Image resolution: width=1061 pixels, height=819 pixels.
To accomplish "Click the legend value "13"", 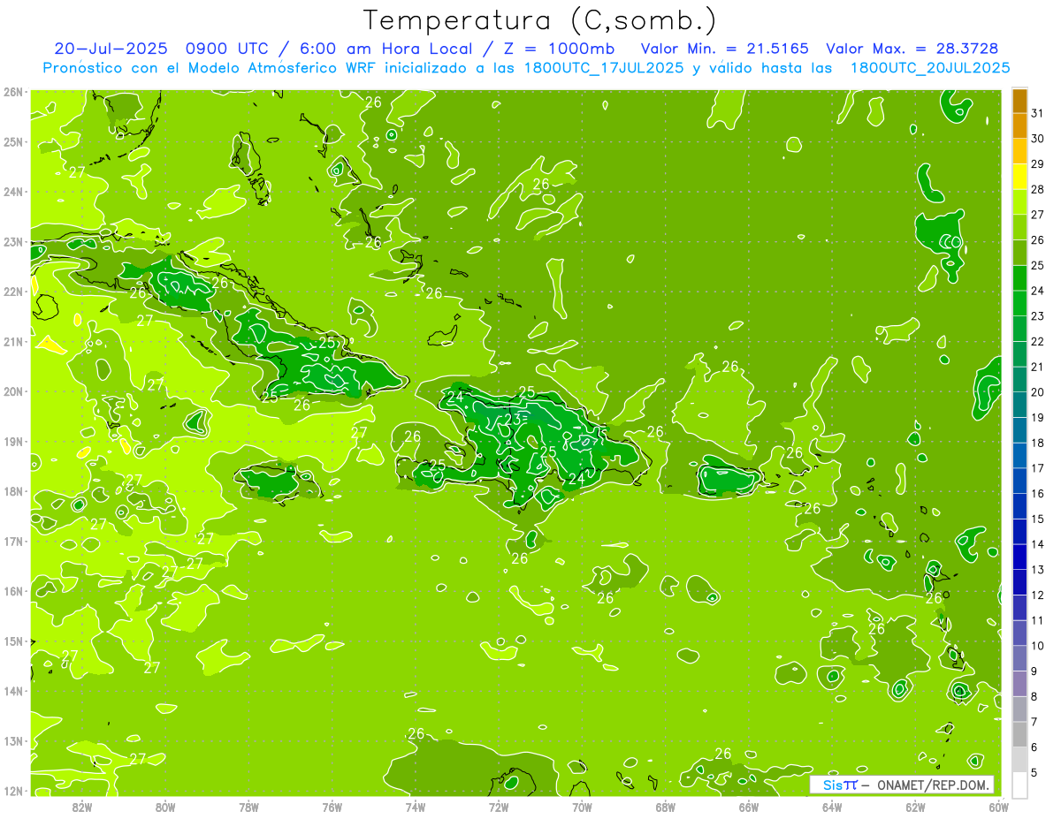I will coord(1037,570).
